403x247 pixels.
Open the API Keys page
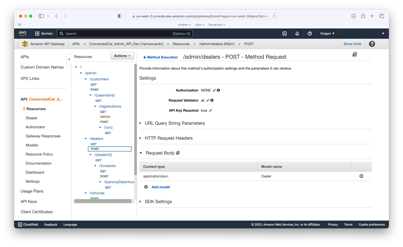click(x=29, y=202)
